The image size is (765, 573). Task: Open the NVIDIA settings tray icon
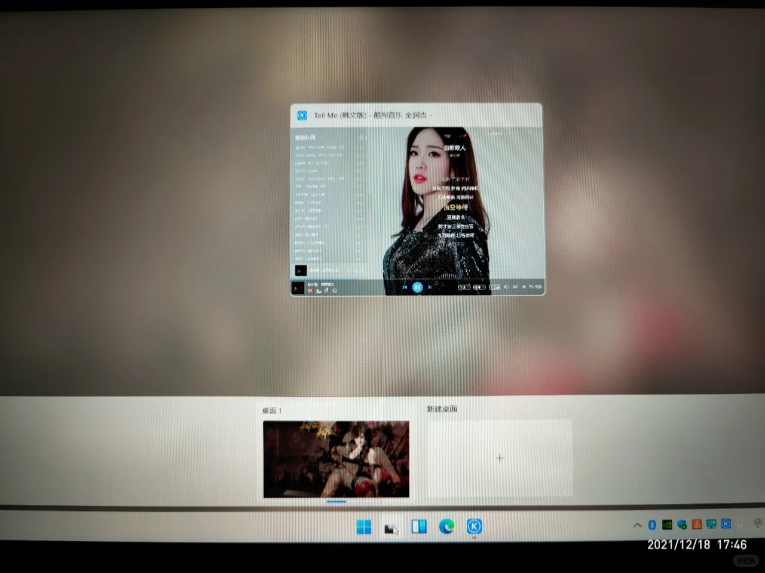click(666, 525)
